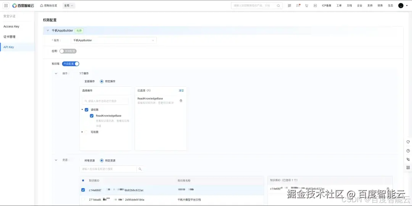The width and height of the screenshot is (412, 206).
Task: Click the QR grid icon on right sidebar
Action: point(408,167)
